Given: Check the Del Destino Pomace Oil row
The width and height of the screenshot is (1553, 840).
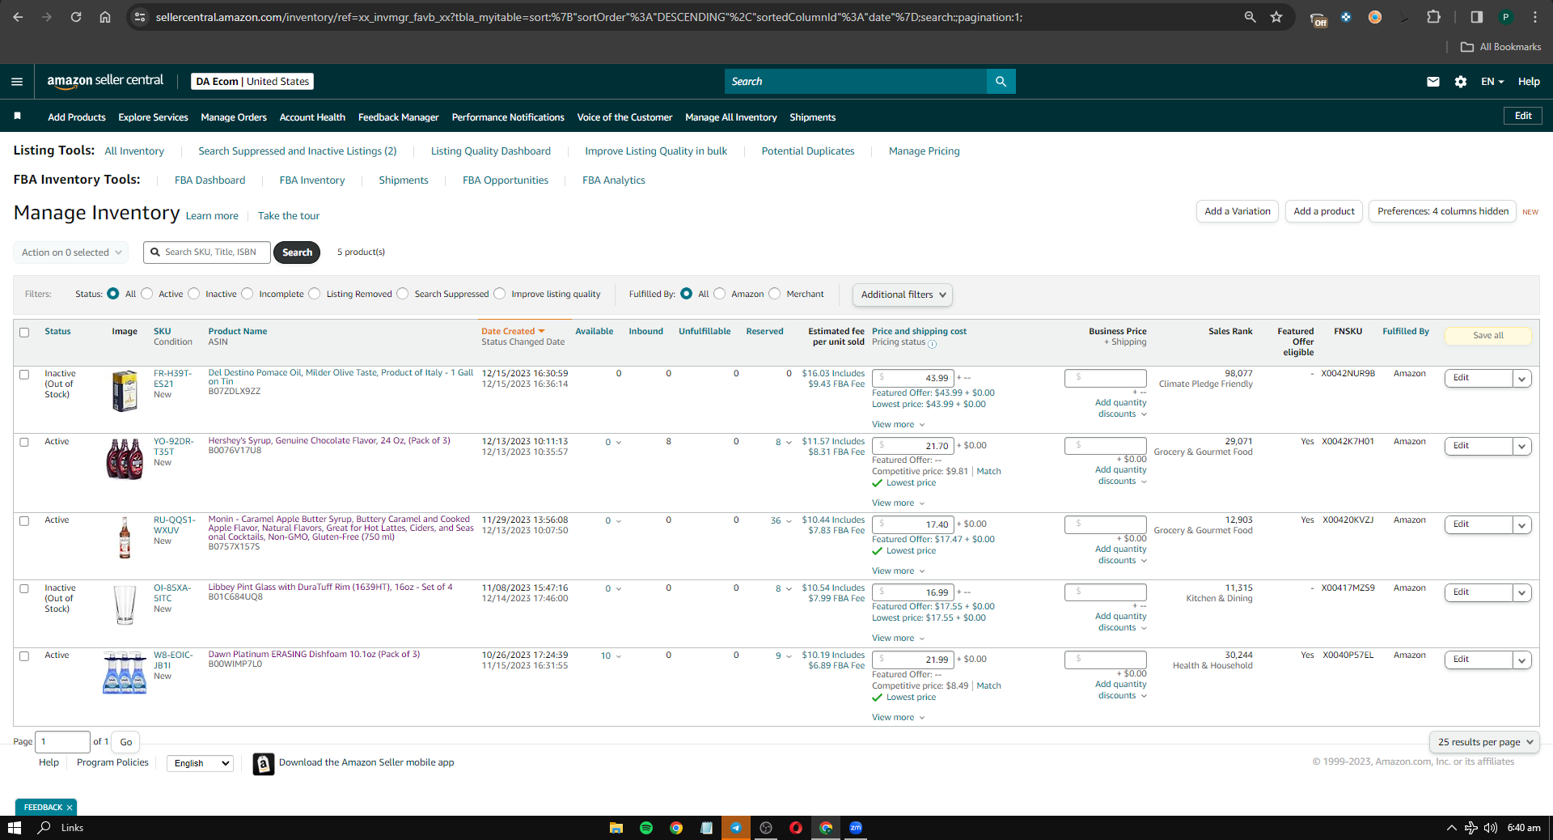Looking at the screenshot, I should pyautogui.click(x=24, y=375).
